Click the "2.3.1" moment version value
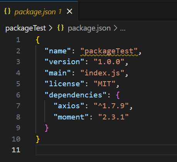The height and width of the screenshot is (162, 177). [x=113, y=117]
